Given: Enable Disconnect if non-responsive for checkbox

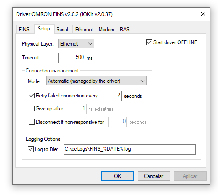Looking at the screenshot, I should tap(31, 122).
